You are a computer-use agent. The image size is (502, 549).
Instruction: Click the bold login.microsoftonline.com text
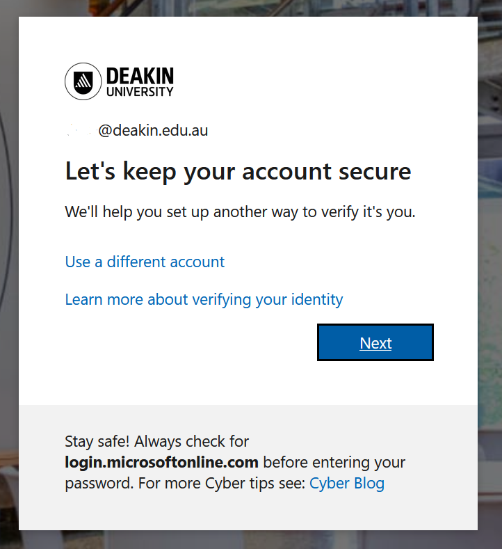point(161,463)
